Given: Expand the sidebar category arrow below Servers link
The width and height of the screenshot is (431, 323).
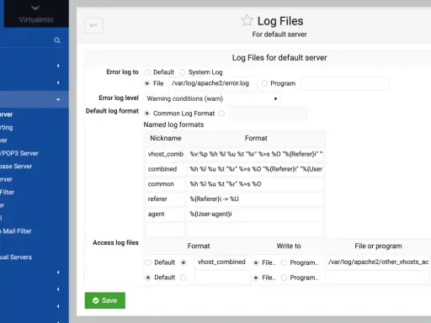Looking at the screenshot, I should [x=58, y=273].
